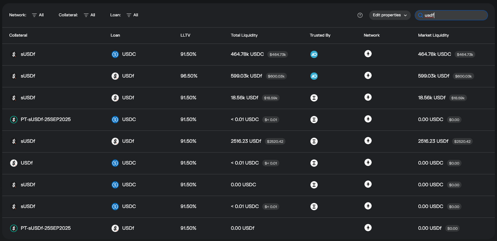Click Trusted By icon in 18.56k USDf row
The image size is (497, 241).
pyautogui.click(x=314, y=98)
